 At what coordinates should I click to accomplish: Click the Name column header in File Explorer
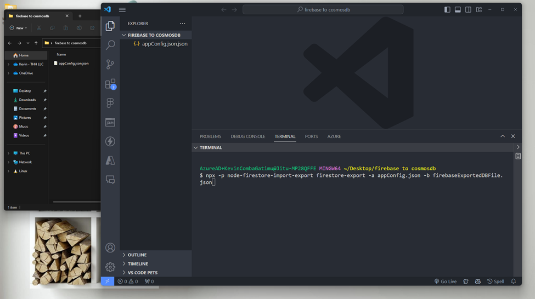click(61, 54)
